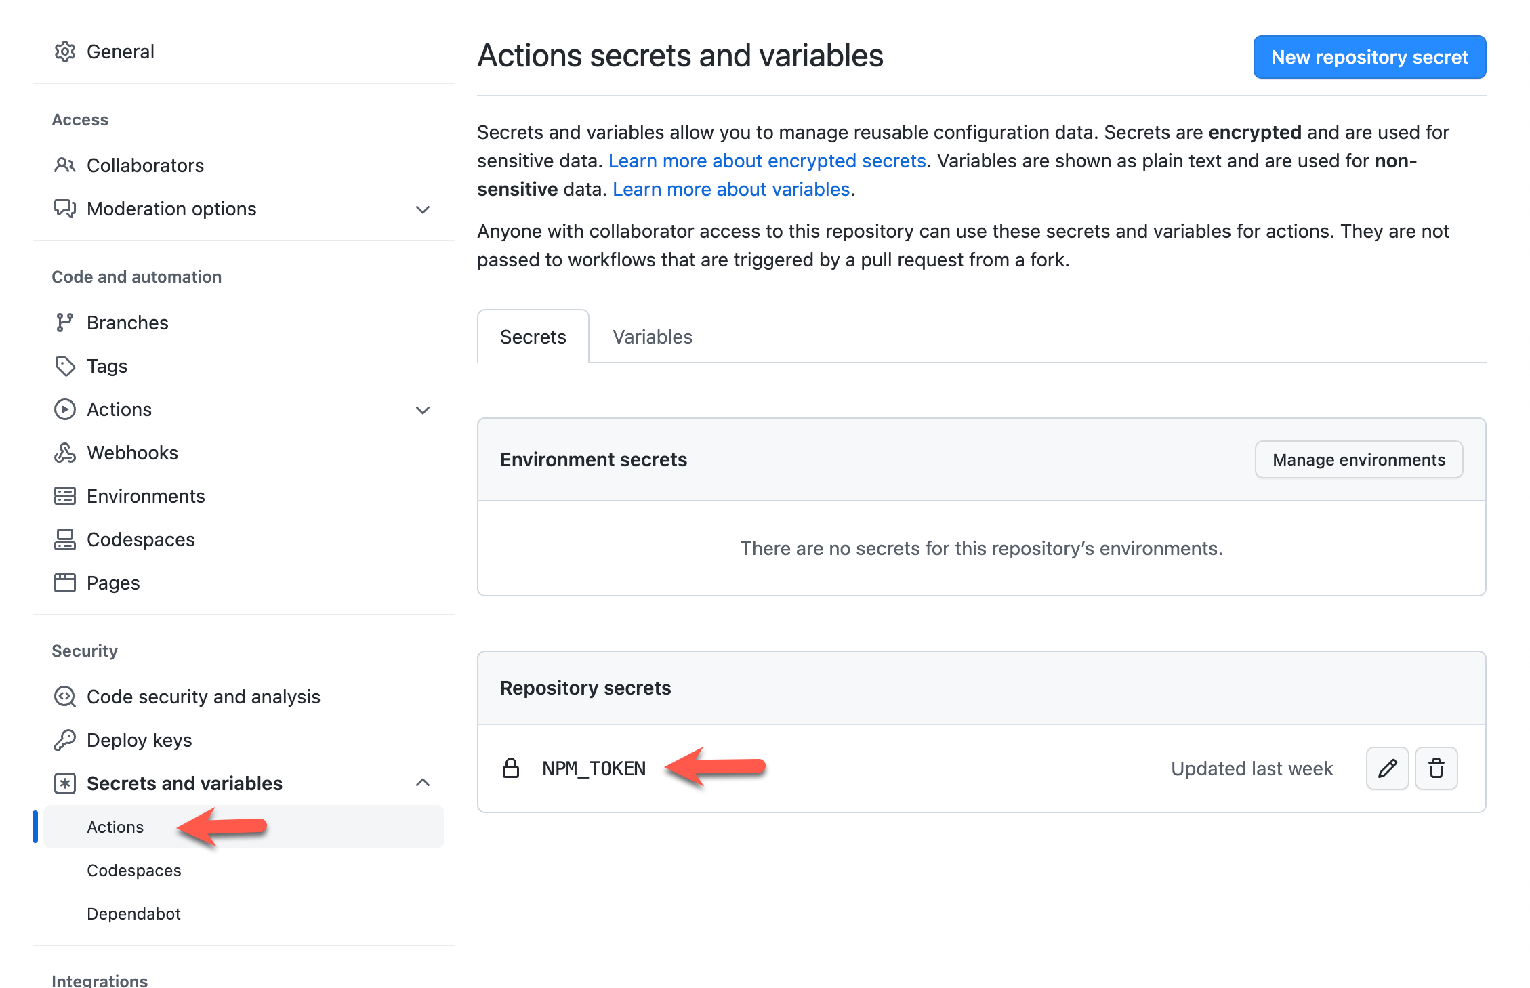Collapse the Secrets and variables section
This screenshot has width=1530, height=988.
[423, 783]
